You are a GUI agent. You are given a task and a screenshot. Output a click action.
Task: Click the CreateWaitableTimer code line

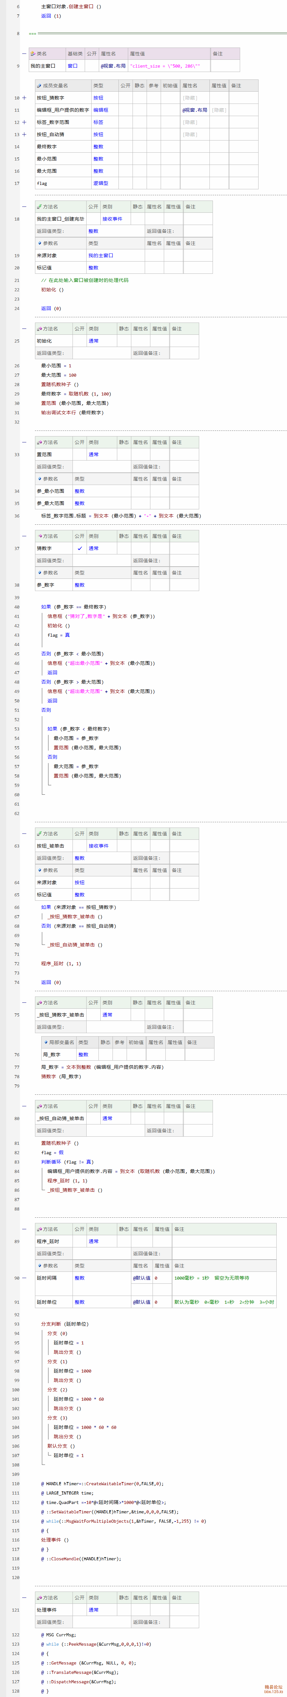pos(102,1484)
